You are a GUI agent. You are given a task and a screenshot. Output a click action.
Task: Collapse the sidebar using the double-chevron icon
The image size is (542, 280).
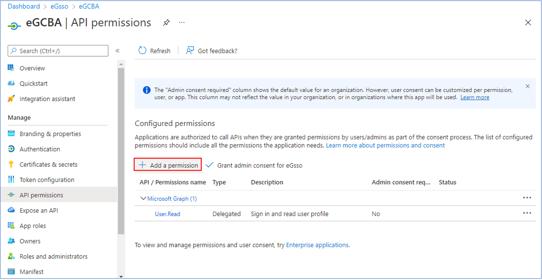click(117, 51)
